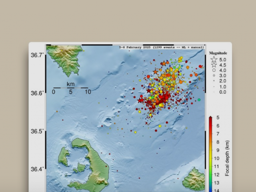Click the red section of the depth colorbar
Screen dimensions: 256x192
pos(210,128)
